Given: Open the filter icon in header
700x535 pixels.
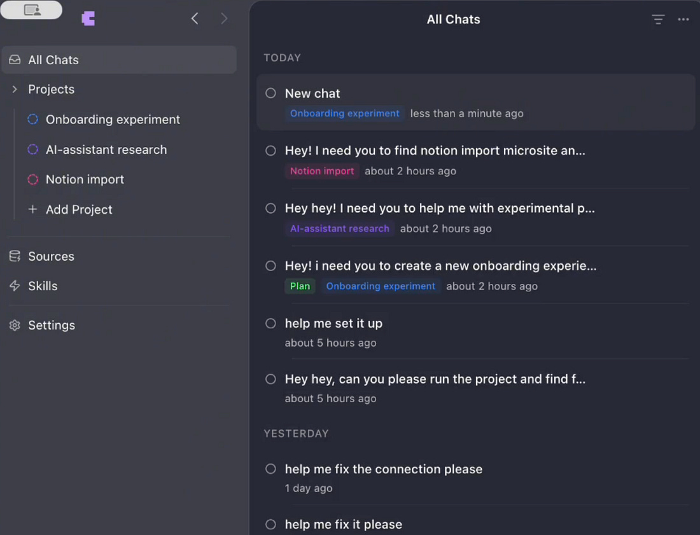Looking at the screenshot, I should (x=658, y=20).
